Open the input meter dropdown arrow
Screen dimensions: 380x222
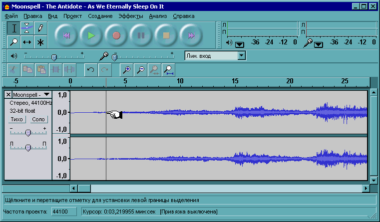(x=319, y=44)
